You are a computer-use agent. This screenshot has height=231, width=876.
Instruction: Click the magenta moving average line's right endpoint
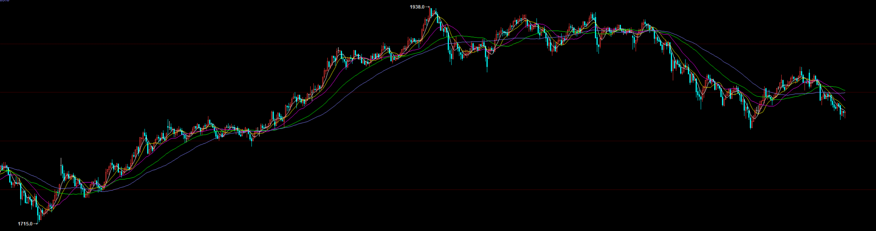(845, 101)
